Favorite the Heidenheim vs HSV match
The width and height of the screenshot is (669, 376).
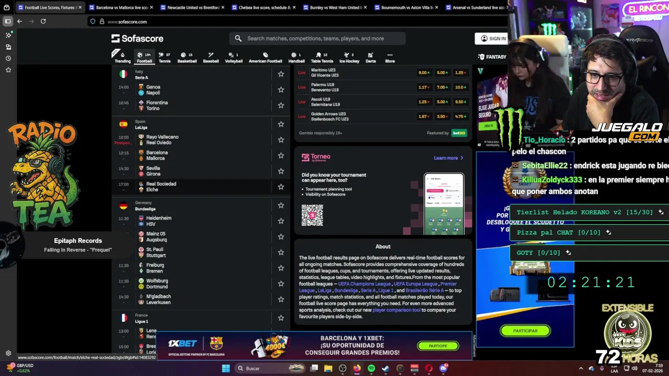[281, 221]
